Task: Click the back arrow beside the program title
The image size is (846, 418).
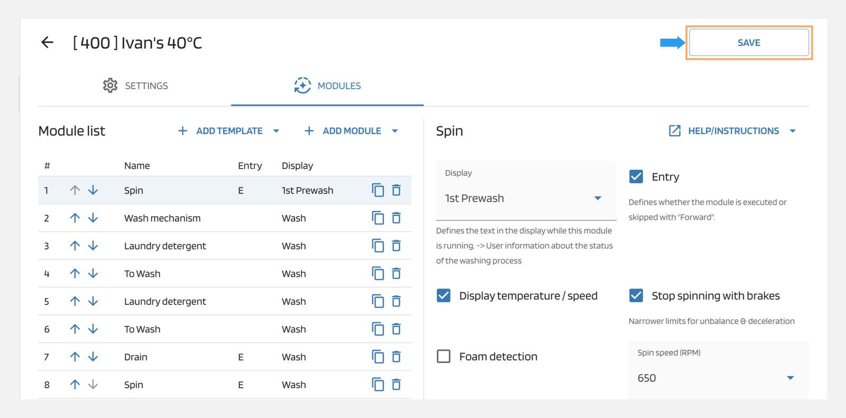Action: point(48,42)
